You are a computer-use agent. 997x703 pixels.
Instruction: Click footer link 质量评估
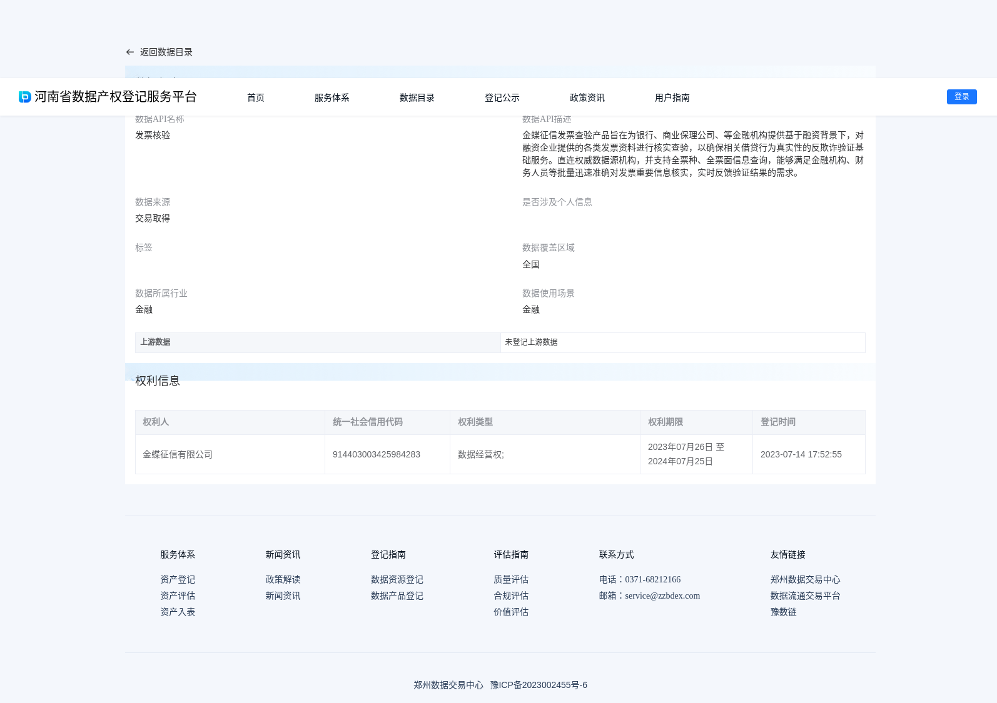point(511,580)
